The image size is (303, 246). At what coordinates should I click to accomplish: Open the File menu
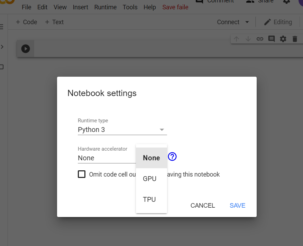tap(27, 7)
